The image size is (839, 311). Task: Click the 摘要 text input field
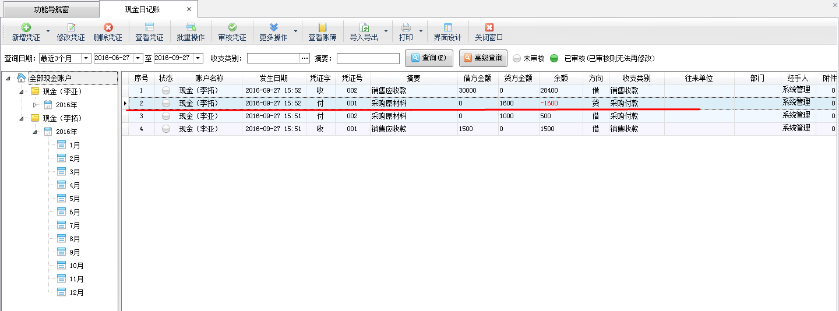(368, 58)
